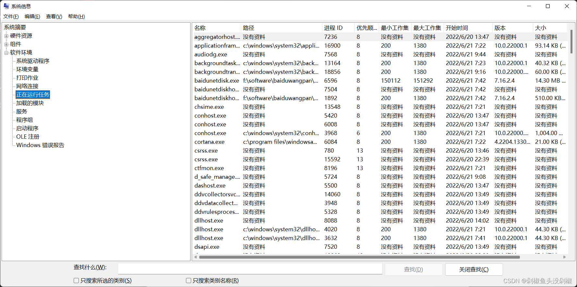Select 网络连接 tree item
Image resolution: width=577 pixels, height=287 pixels.
(x=27, y=86)
